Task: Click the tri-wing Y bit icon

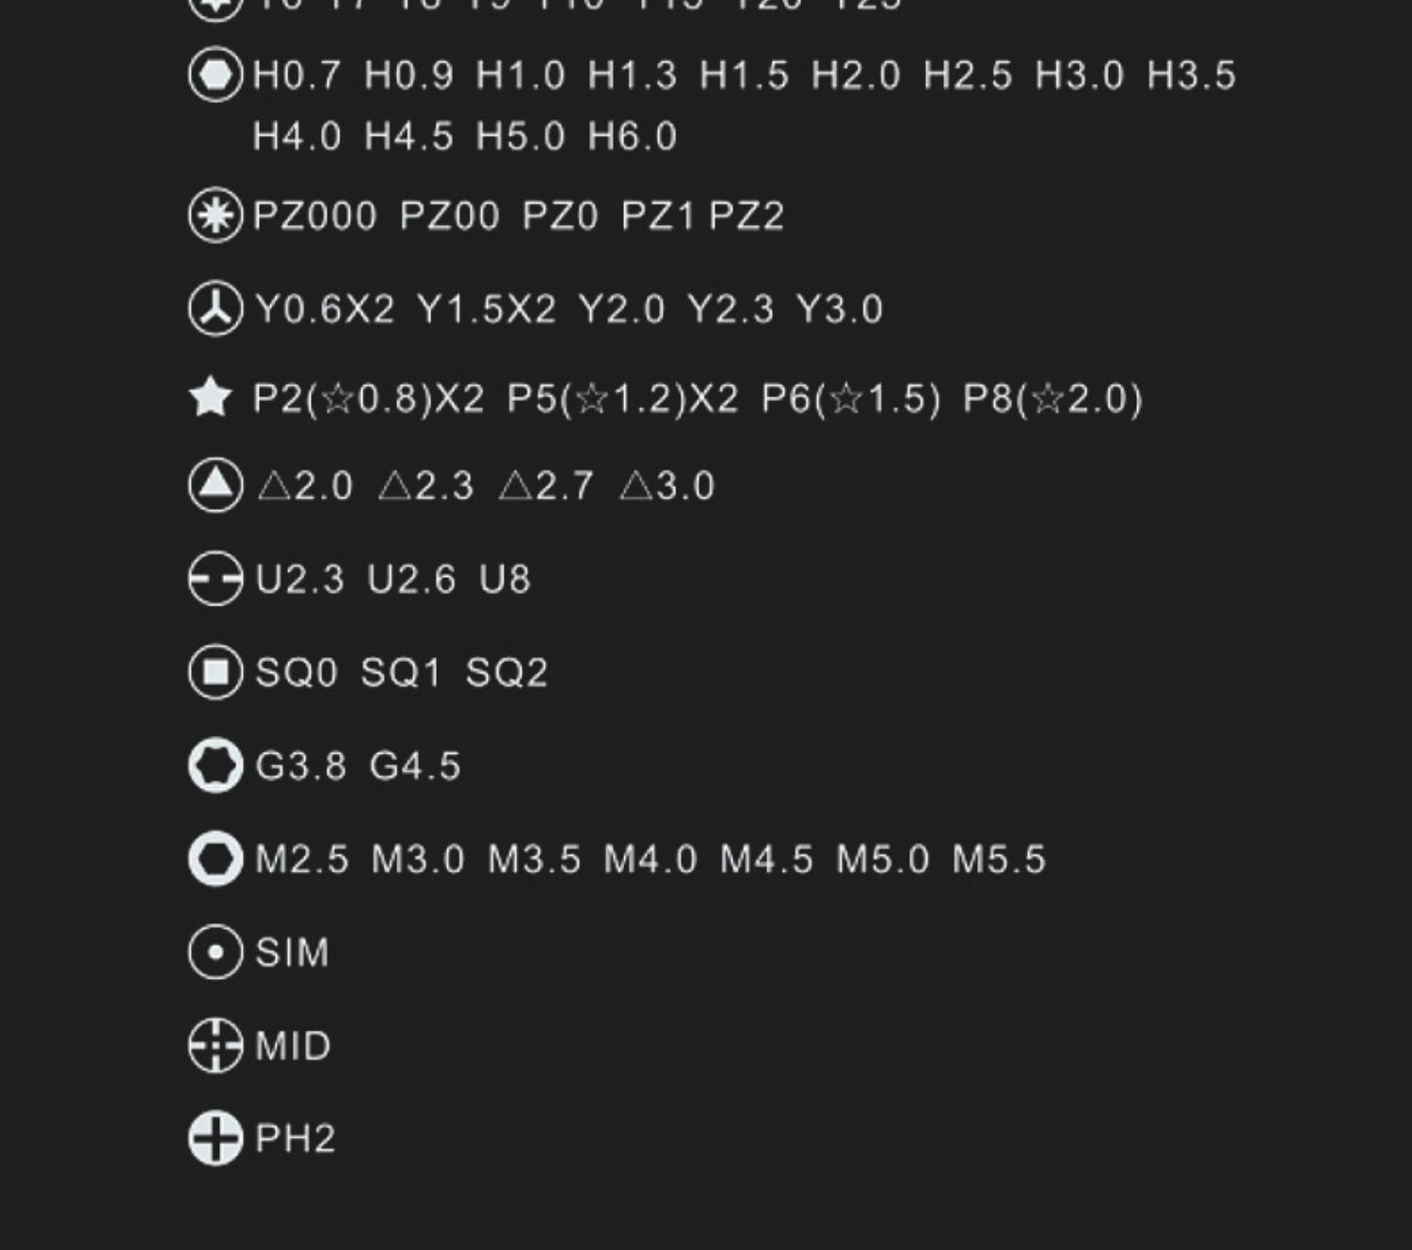Action: click(216, 309)
